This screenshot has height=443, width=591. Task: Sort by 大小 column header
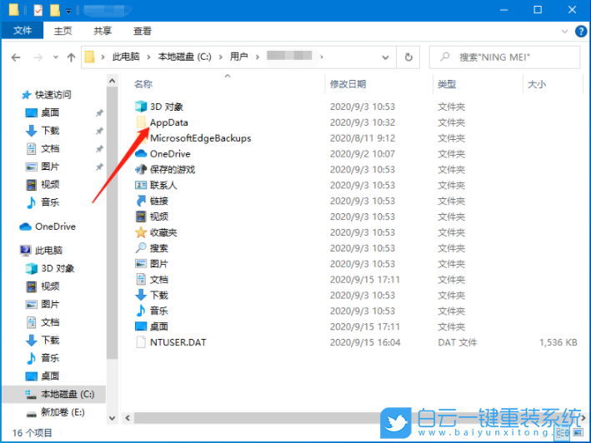[536, 84]
